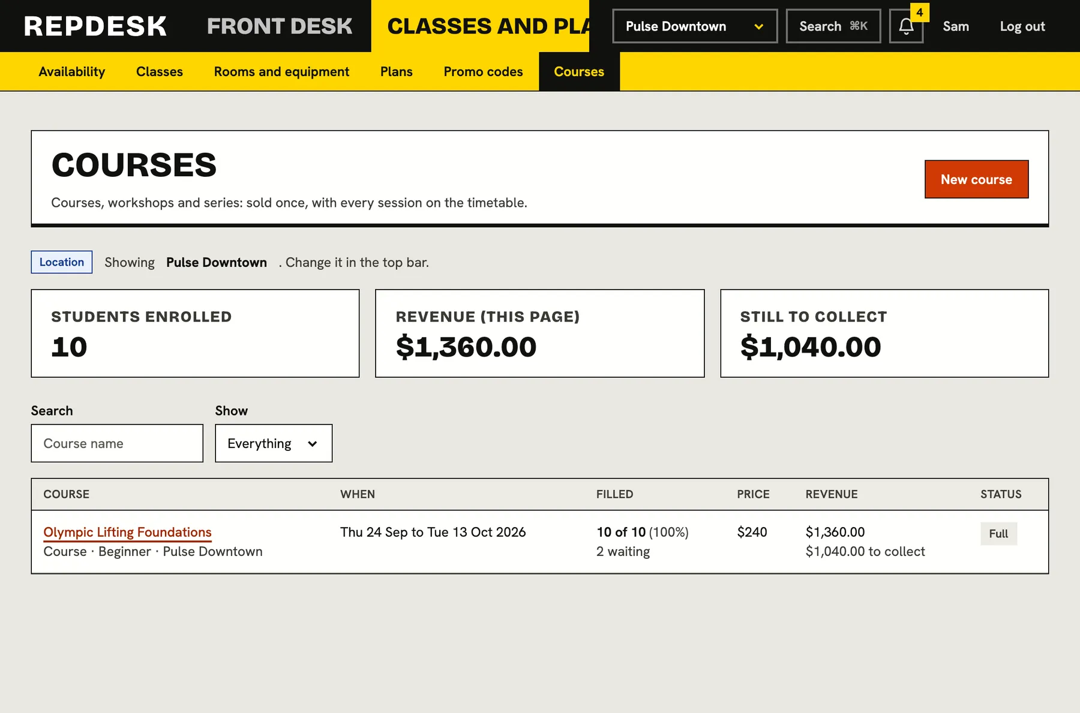Click the REPDESK logo
1080x713 pixels.
(95, 26)
